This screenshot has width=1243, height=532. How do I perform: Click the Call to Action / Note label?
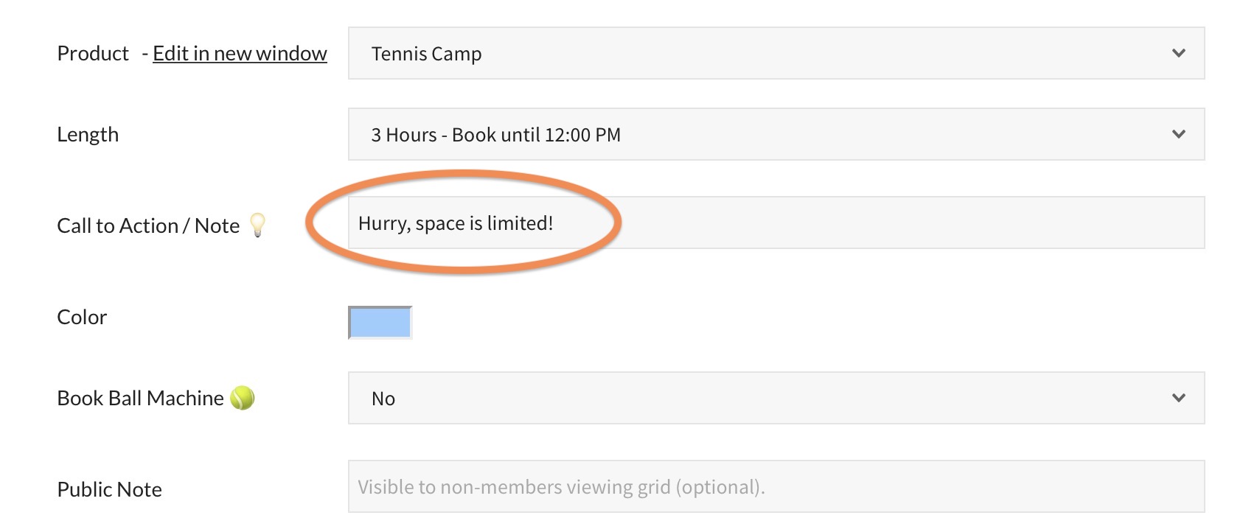coord(148,226)
